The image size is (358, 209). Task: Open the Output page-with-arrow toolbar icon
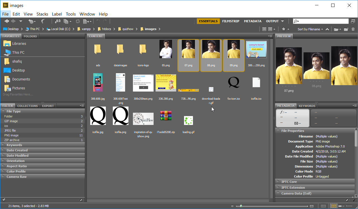pyautogui.click(x=87, y=21)
